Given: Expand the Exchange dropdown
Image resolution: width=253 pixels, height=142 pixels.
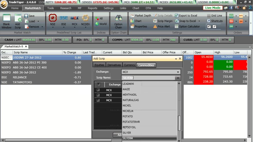Looking at the screenshot, I should coord(178,72).
